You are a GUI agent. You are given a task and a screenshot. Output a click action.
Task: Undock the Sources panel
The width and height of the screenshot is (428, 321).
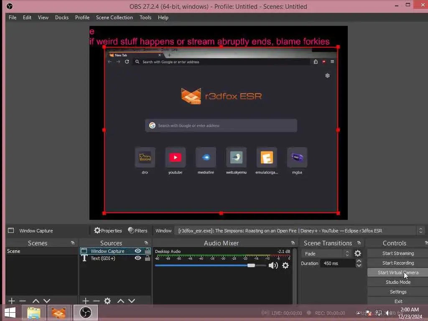coord(146,243)
